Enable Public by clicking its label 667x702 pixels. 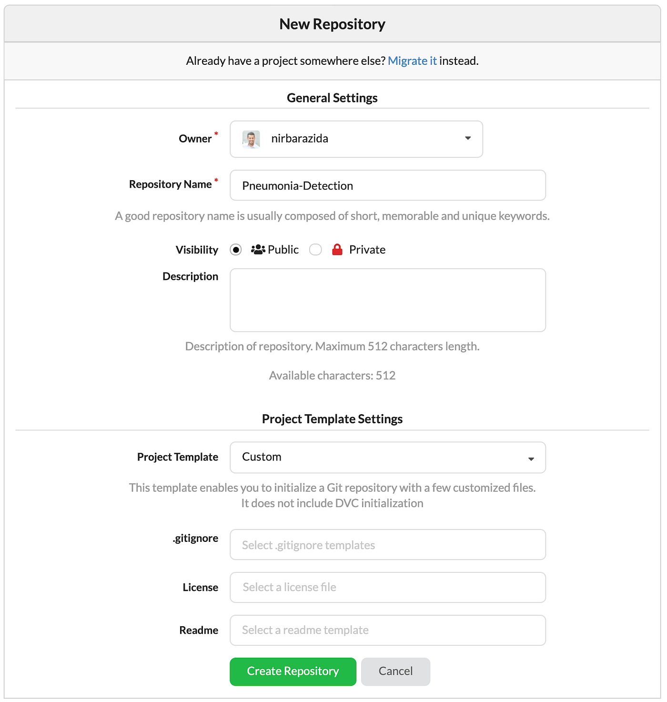point(283,249)
